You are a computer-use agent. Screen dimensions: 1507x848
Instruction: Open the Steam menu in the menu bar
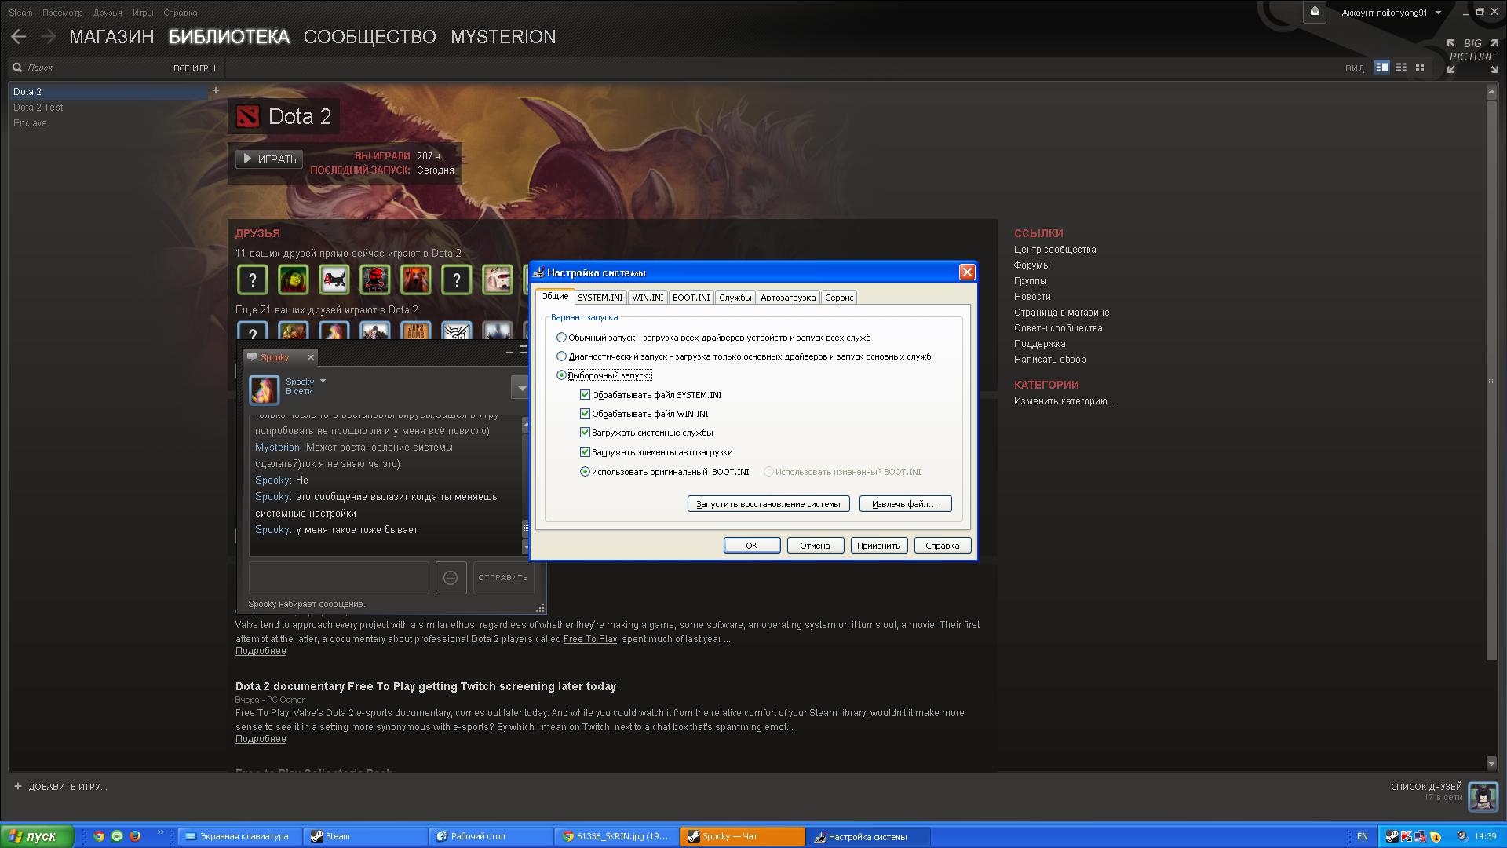(x=20, y=13)
